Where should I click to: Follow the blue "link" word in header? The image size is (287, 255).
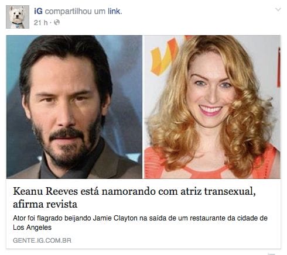[115, 11]
